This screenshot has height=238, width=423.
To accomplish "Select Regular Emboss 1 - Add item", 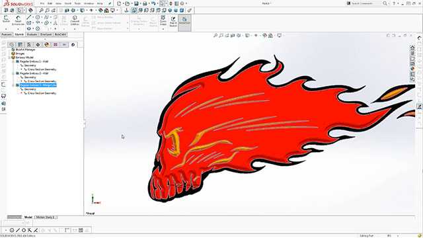I will coord(34,61).
